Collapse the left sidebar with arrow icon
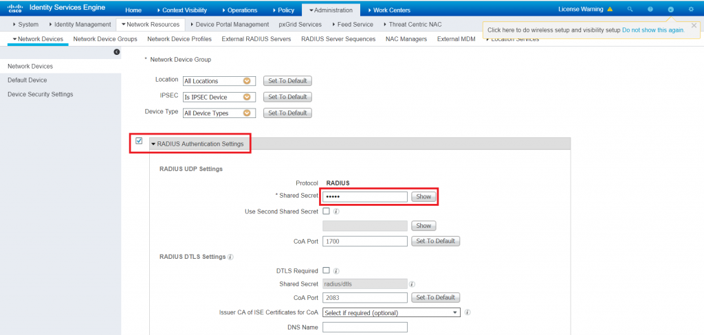The image size is (704, 335). point(116,52)
